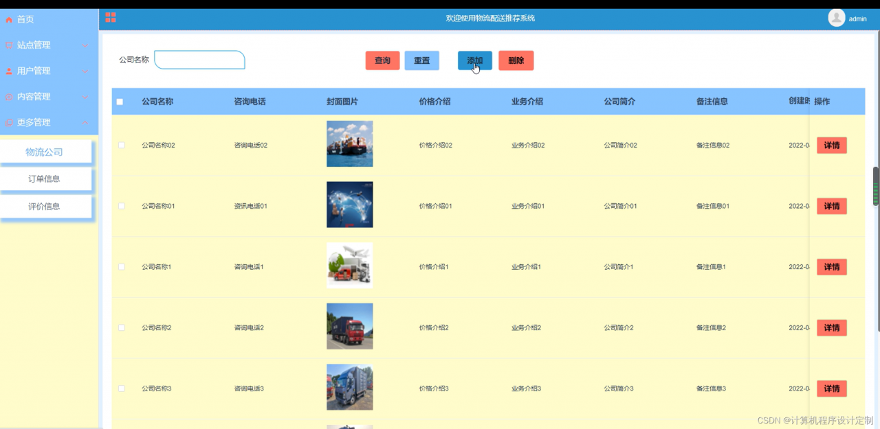This screenshot has width=880, height=429.
Task: Open 详情 for 公司名称02
Action: point(832,146)
